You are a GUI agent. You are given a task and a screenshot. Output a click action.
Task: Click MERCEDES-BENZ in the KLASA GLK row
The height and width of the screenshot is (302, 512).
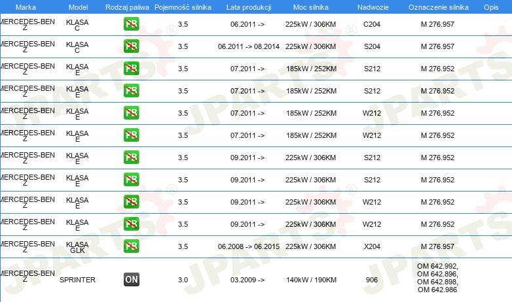[x=27, y=247]
